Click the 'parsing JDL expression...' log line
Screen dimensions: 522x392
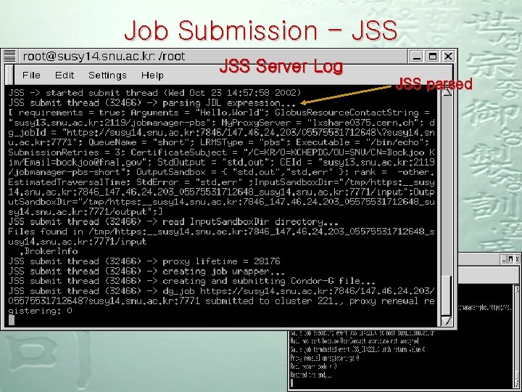pyautogui.click(x=152, y=102)
